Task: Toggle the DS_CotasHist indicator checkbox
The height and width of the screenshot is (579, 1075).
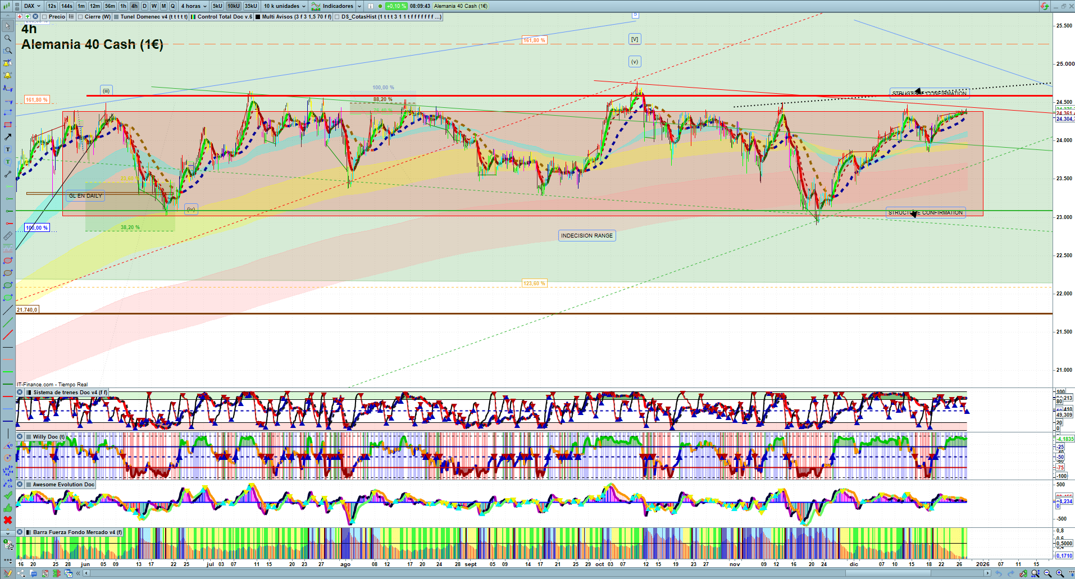Action: (x=337, y=17)
